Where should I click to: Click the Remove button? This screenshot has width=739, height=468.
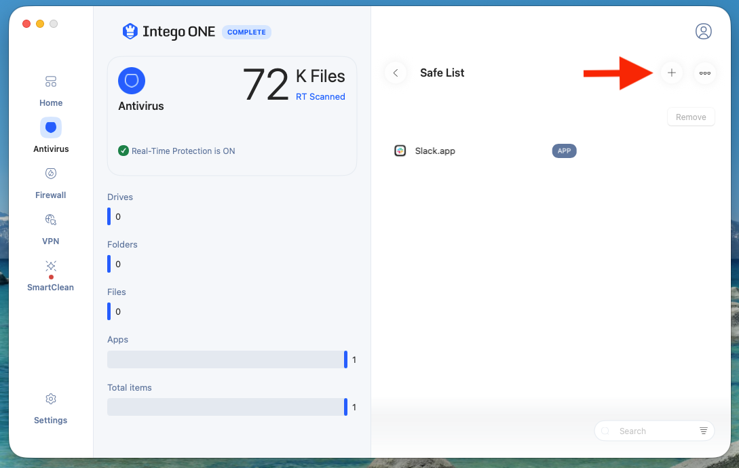pos(691,117)
